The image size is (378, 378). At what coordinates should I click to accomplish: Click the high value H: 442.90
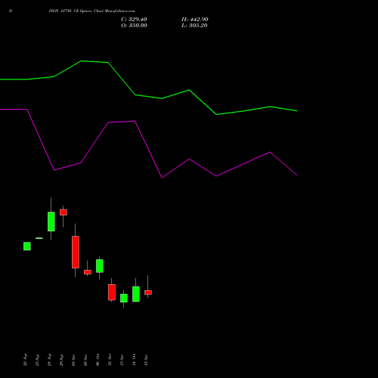pos(195,20)
